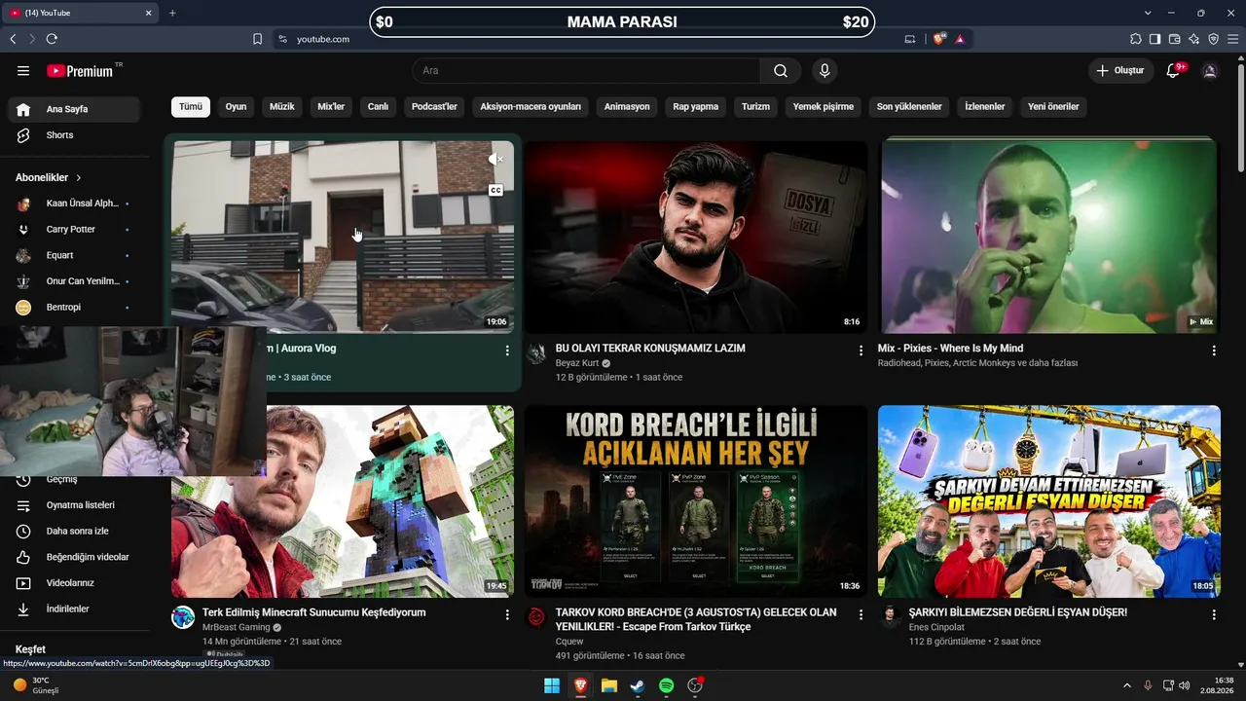
Task: Click the Oluştur create button
Action: tap(1120, 71)
